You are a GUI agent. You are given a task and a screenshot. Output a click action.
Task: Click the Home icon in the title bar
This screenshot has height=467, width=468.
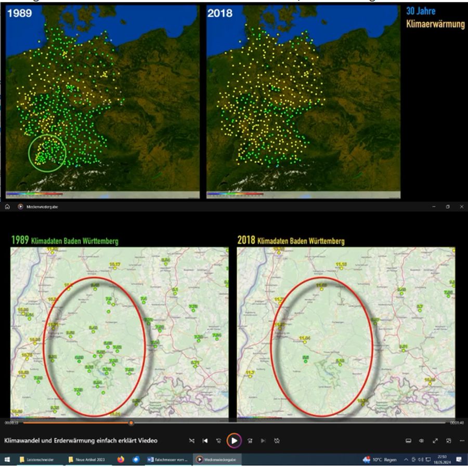[7, 206]
